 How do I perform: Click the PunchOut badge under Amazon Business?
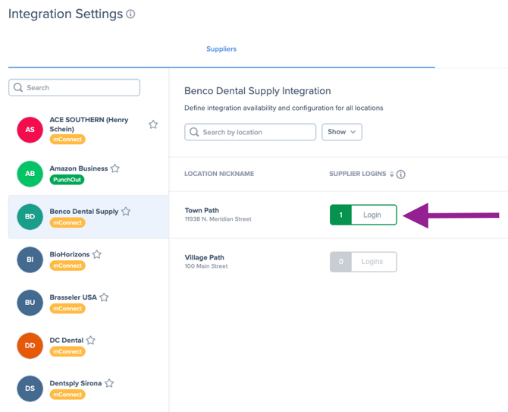tap(67, 180)
